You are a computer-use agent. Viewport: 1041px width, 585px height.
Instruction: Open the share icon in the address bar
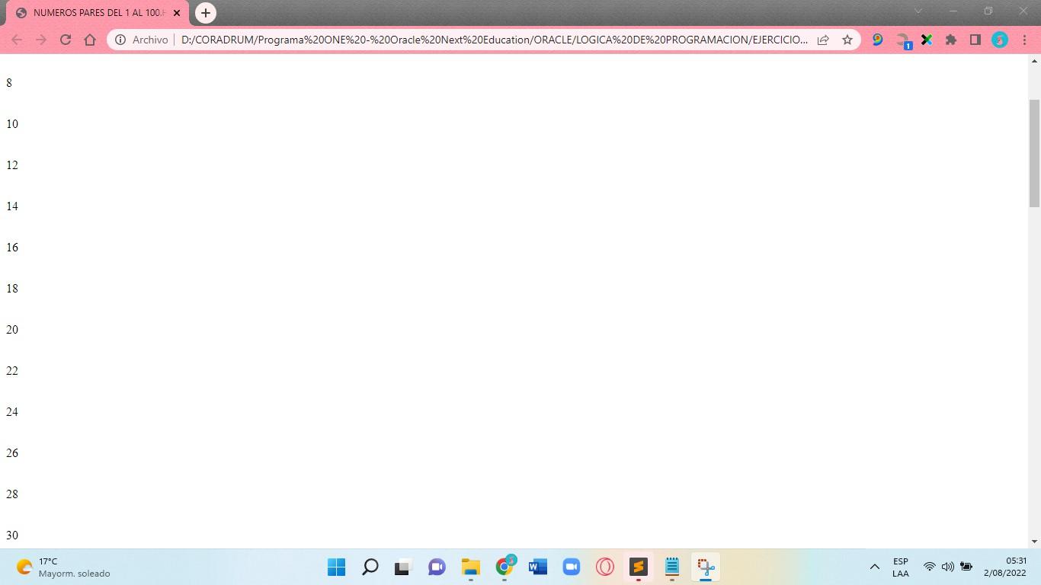(x=823, y=40)
